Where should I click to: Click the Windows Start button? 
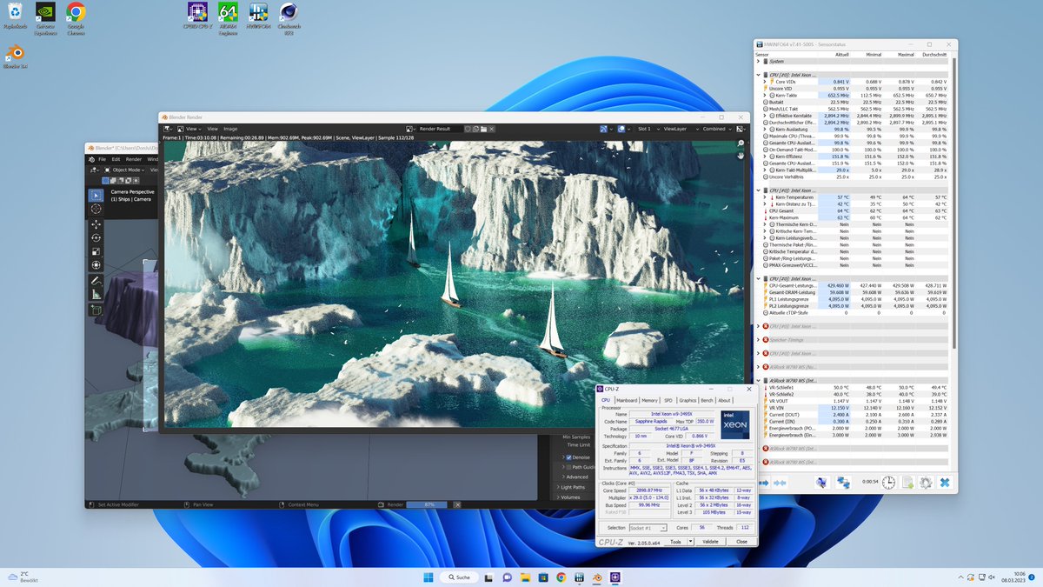click(x=428, y=577)
